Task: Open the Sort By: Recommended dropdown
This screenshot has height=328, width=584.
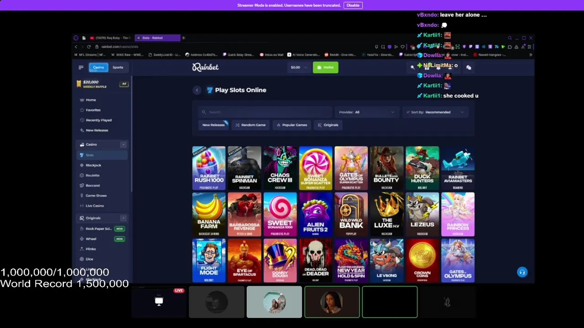Action: [435, 112]
